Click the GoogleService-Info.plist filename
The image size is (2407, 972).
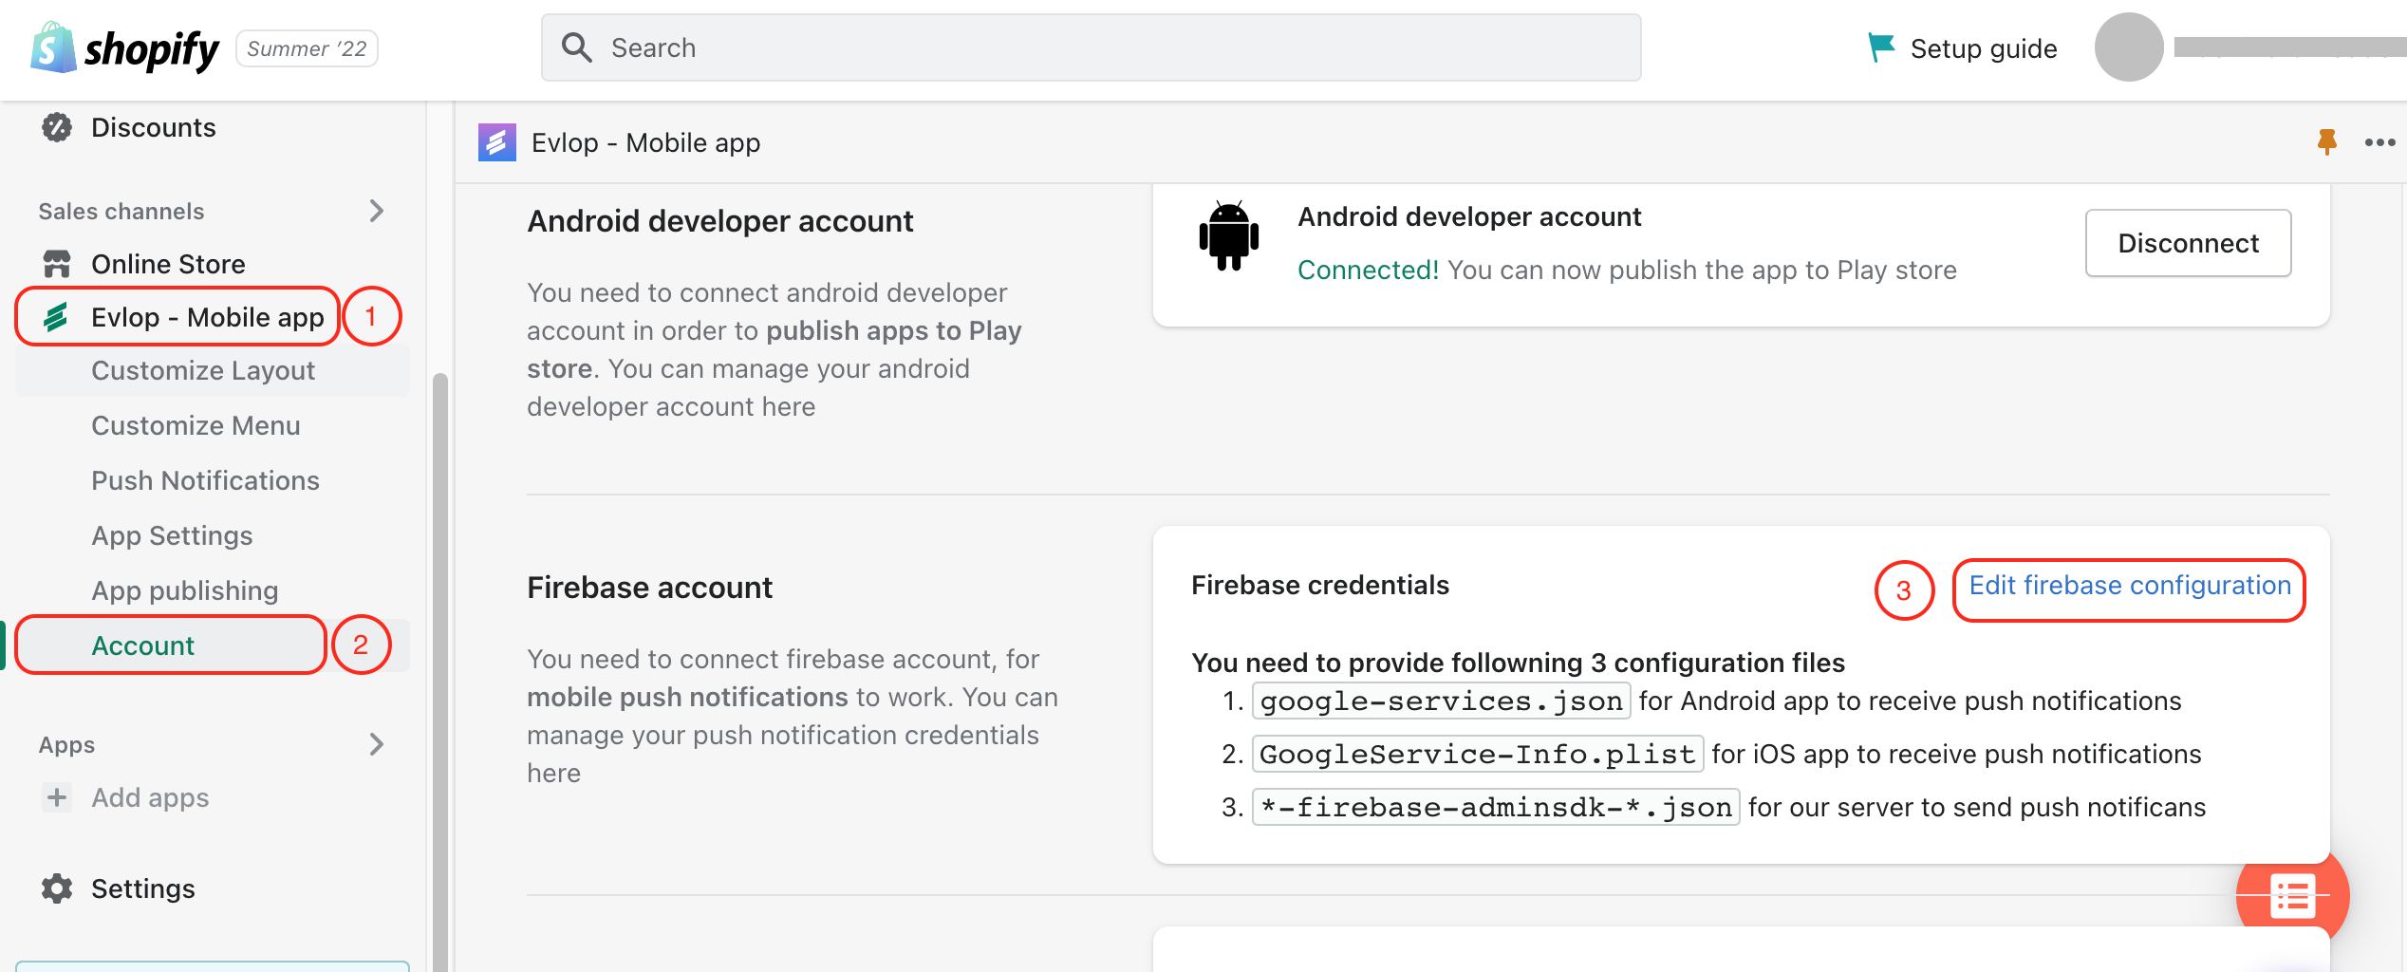(1477, 754)
